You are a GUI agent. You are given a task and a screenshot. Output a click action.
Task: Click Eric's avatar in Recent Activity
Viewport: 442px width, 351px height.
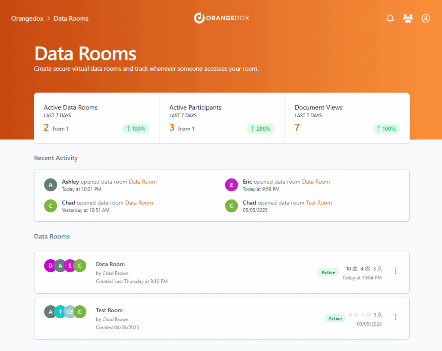(x=231, y=185)
